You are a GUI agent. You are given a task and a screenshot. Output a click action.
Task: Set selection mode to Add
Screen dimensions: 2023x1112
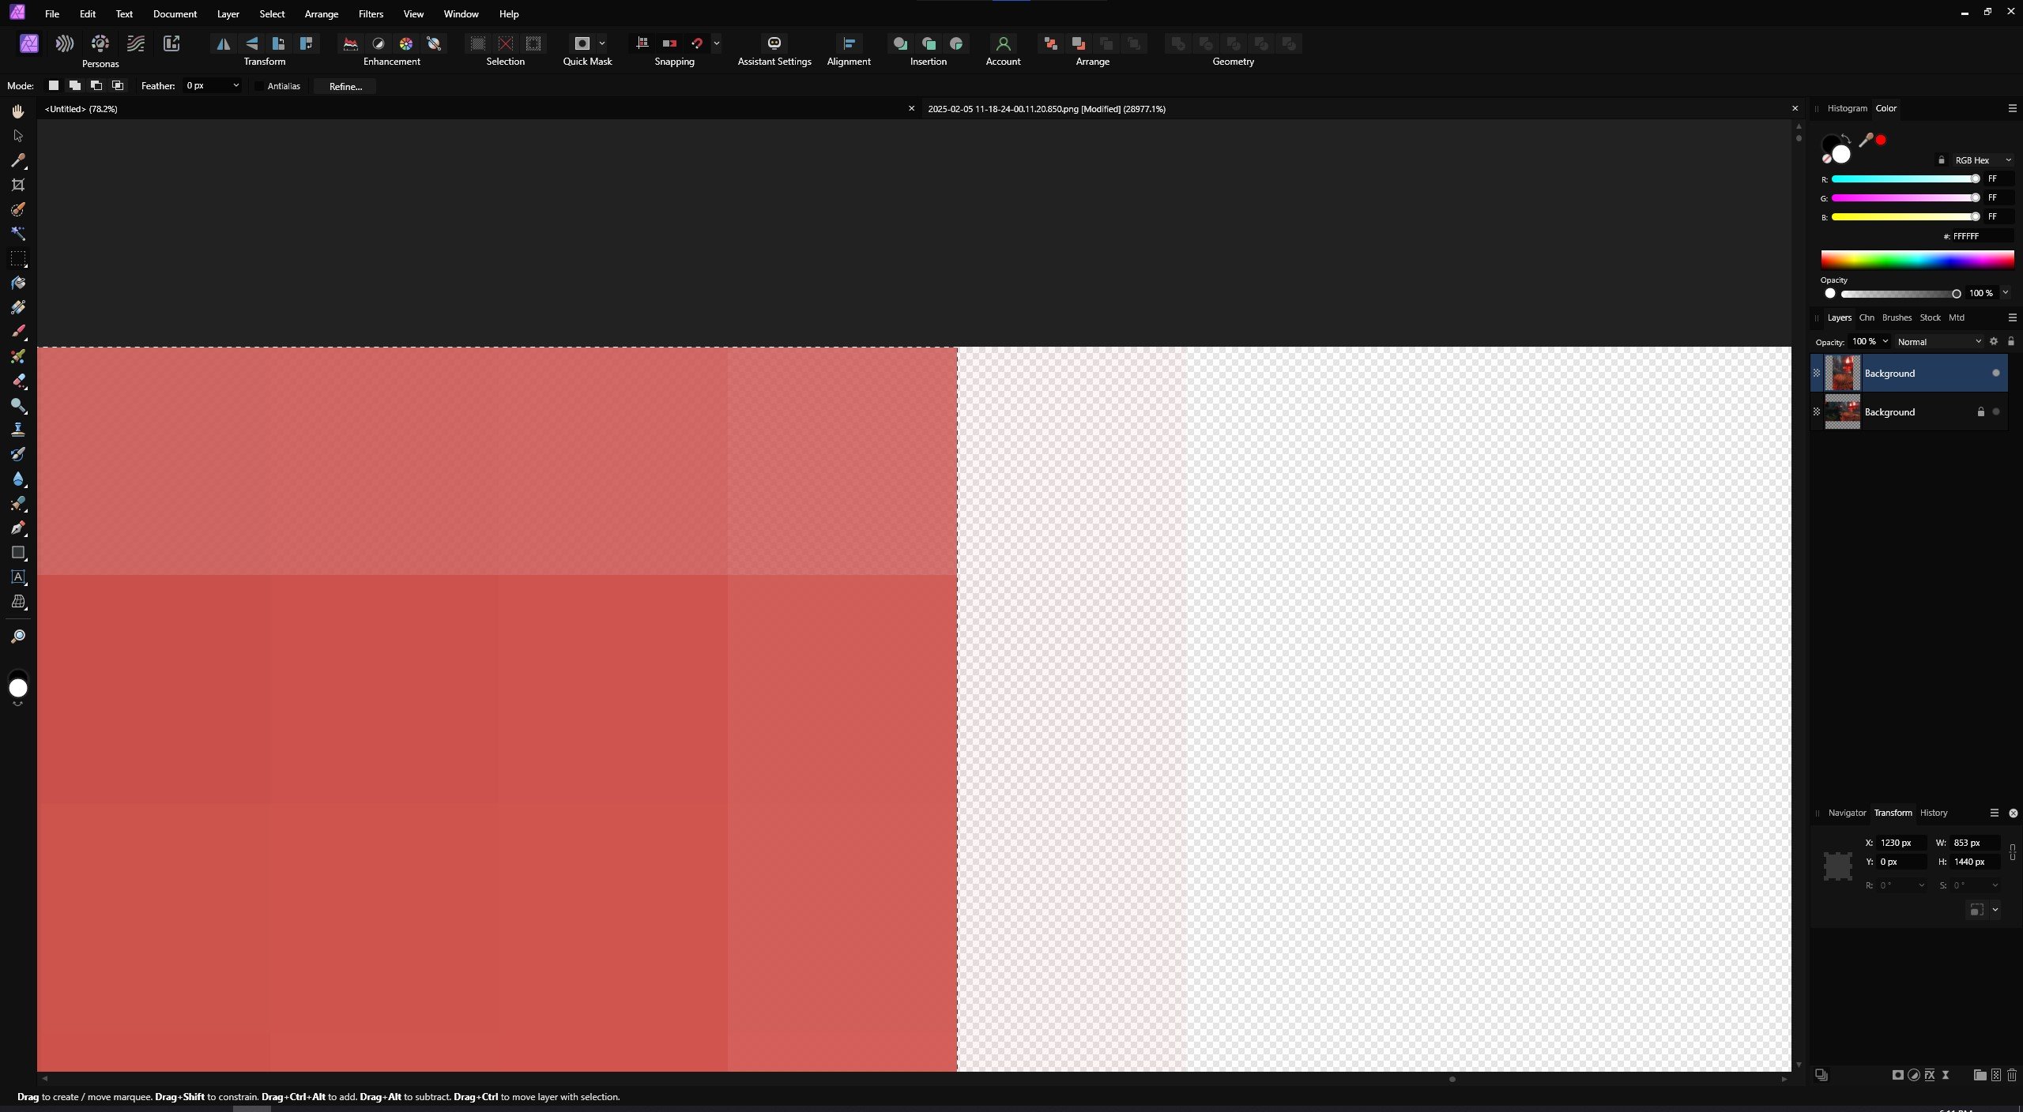click(x=74, y=85)
